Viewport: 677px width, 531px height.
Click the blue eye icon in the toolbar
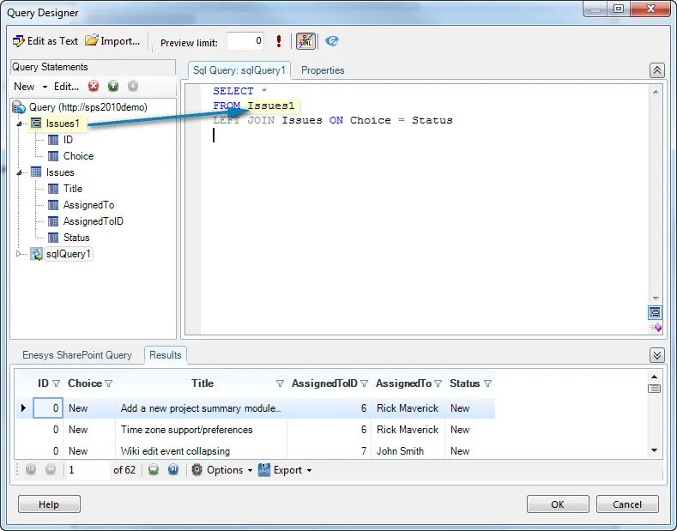332,41
